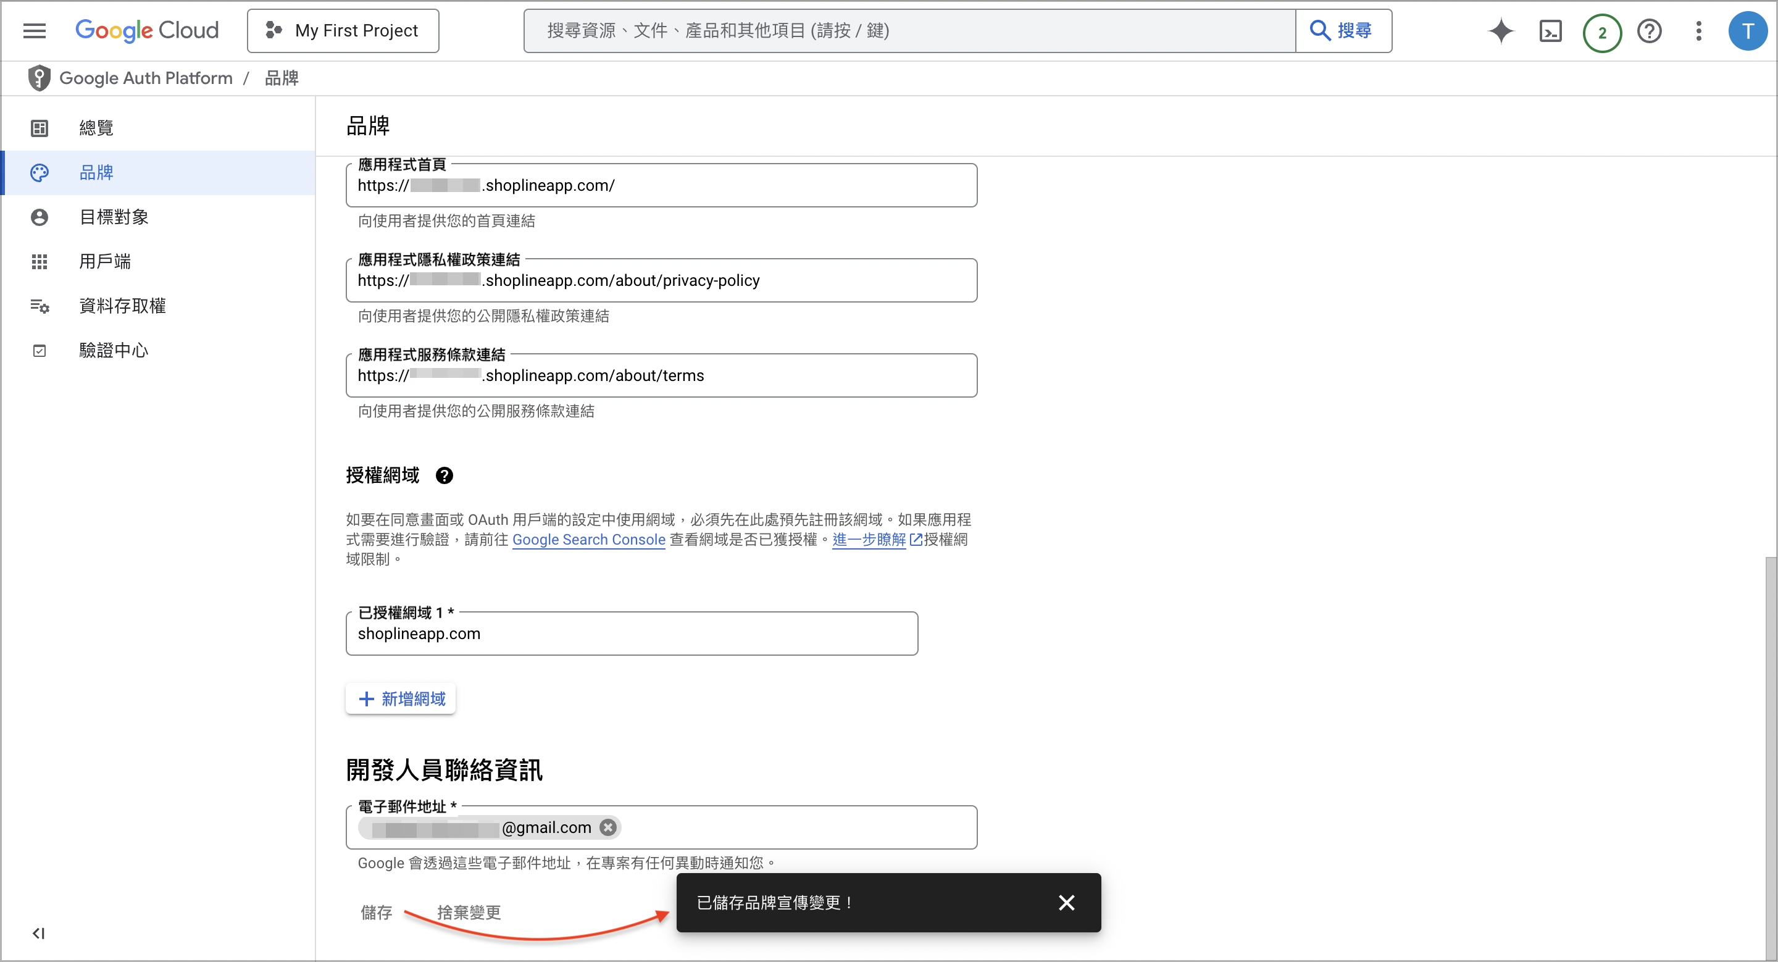Open the Google Search Console link

click(588, 540)
